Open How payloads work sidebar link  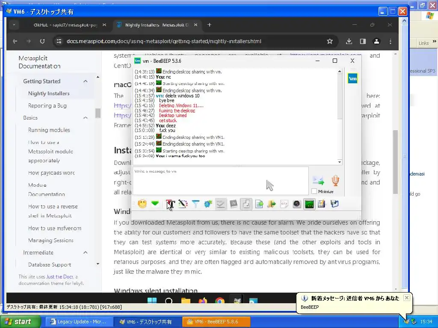pyautogui.click(x=51, y=173)
